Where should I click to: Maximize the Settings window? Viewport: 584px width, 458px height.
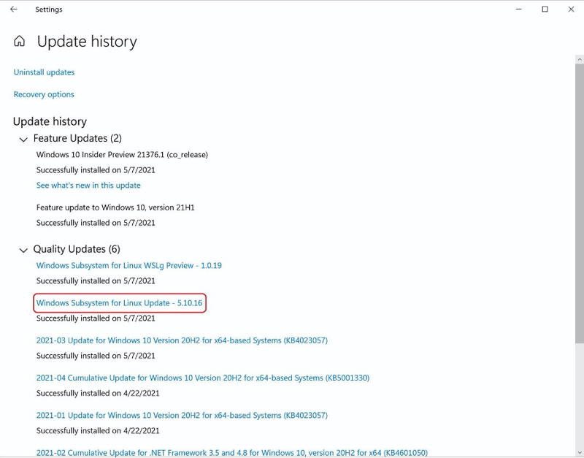[x=545, y=9]
